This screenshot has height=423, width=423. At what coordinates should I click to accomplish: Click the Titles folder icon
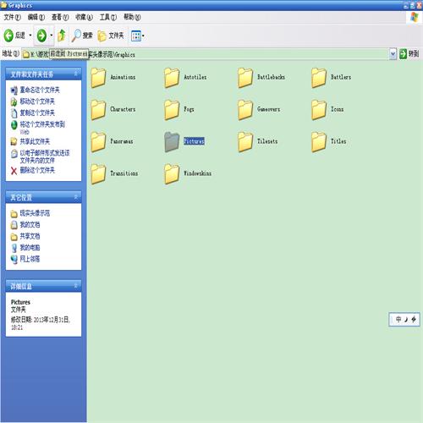click(x=319, y=142)
